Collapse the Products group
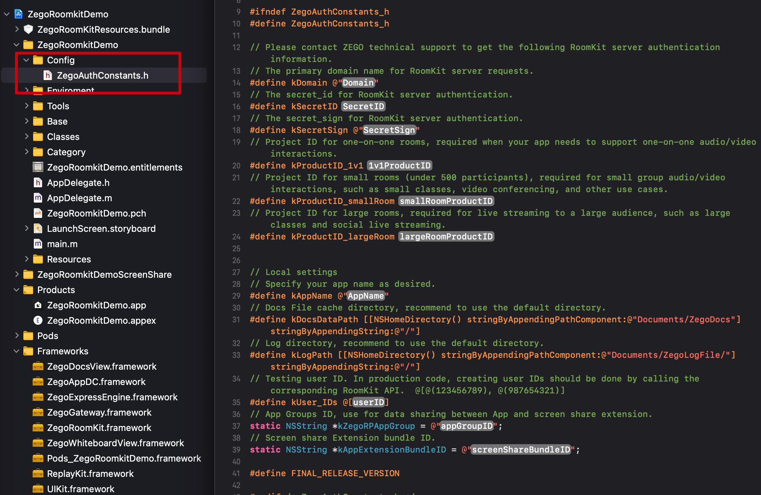This screenshot has height=495, width=761. [x=16, y=290]
